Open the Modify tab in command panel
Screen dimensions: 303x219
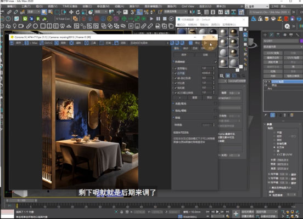[272, 35]
